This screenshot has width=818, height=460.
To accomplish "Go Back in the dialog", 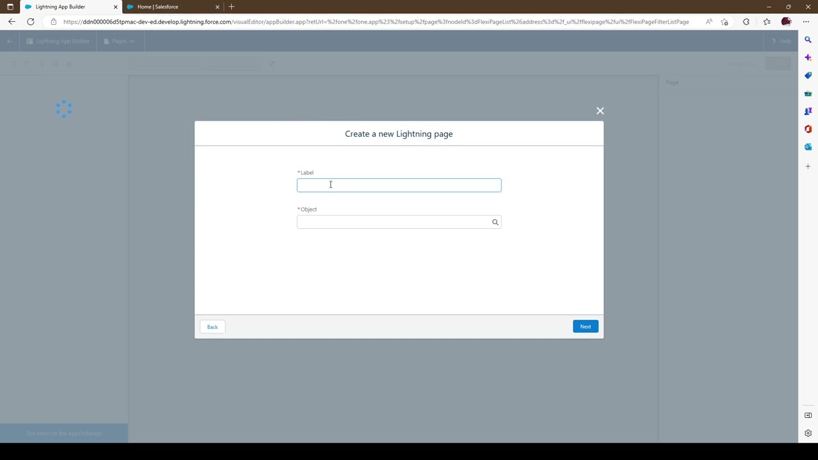I will 212,327.
